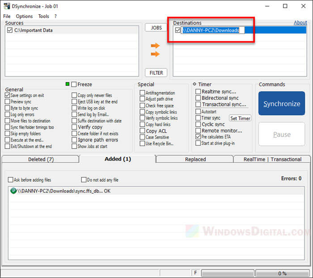Enable Copy symbolic links

coord(142,112)
